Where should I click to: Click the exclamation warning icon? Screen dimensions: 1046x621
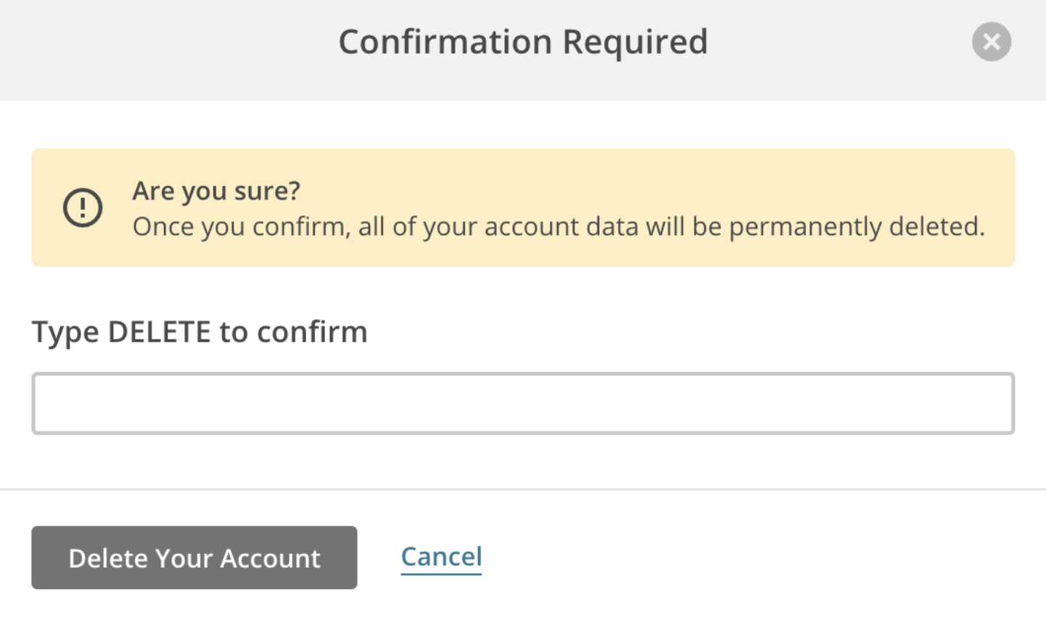83,207
